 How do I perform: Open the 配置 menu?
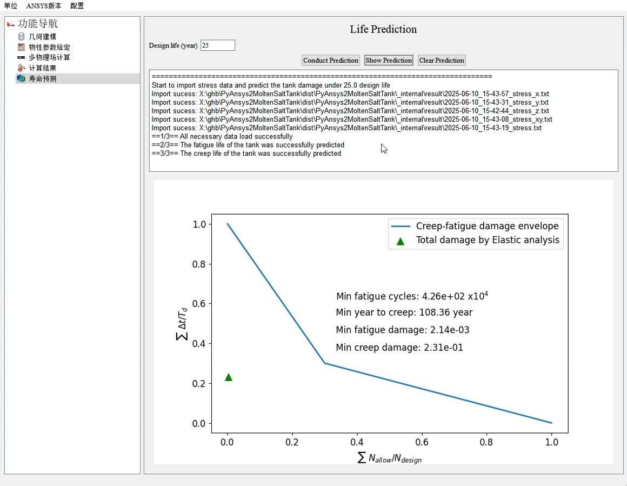77,5
